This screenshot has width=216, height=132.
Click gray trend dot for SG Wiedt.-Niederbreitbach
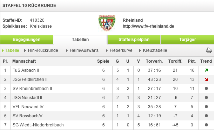[x=206, y=125]
